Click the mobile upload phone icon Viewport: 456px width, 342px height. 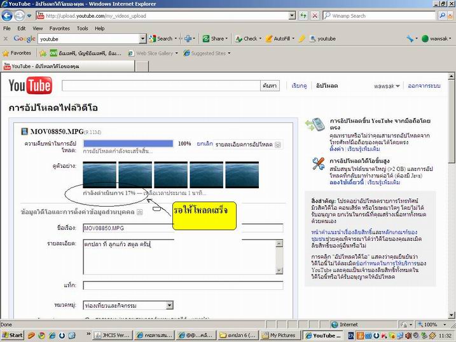315,124
